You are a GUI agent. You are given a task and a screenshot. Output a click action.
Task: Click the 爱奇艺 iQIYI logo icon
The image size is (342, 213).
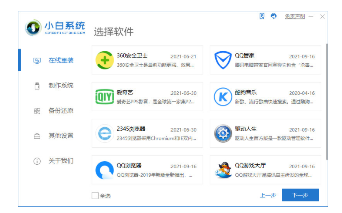pyautogui.click(x=105, y=97)
